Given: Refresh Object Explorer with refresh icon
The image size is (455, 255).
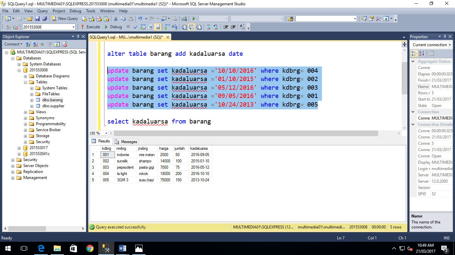Looking at the screenshot, I should coord(57,44).
